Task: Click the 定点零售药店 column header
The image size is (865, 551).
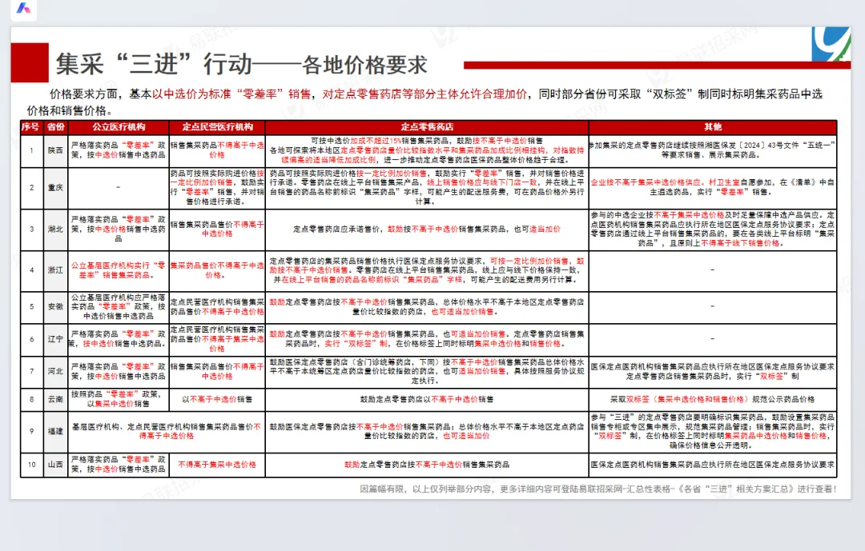Action: 427,127
